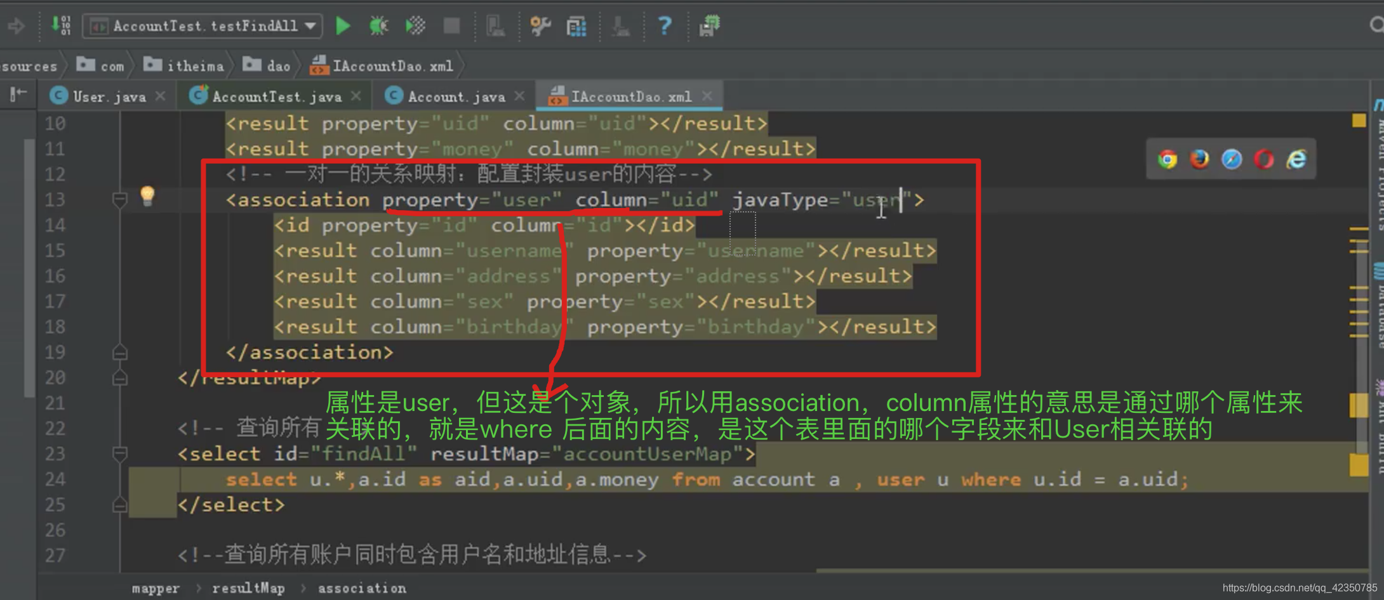Screen dimensions: 1384x600
Task: Click the yellow warning stripe mark near line 24
Action: tap(1359, 464)
